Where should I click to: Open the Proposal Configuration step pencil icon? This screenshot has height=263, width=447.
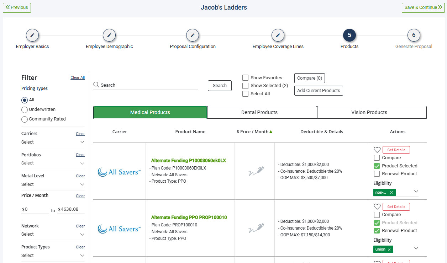click(193, 35)
